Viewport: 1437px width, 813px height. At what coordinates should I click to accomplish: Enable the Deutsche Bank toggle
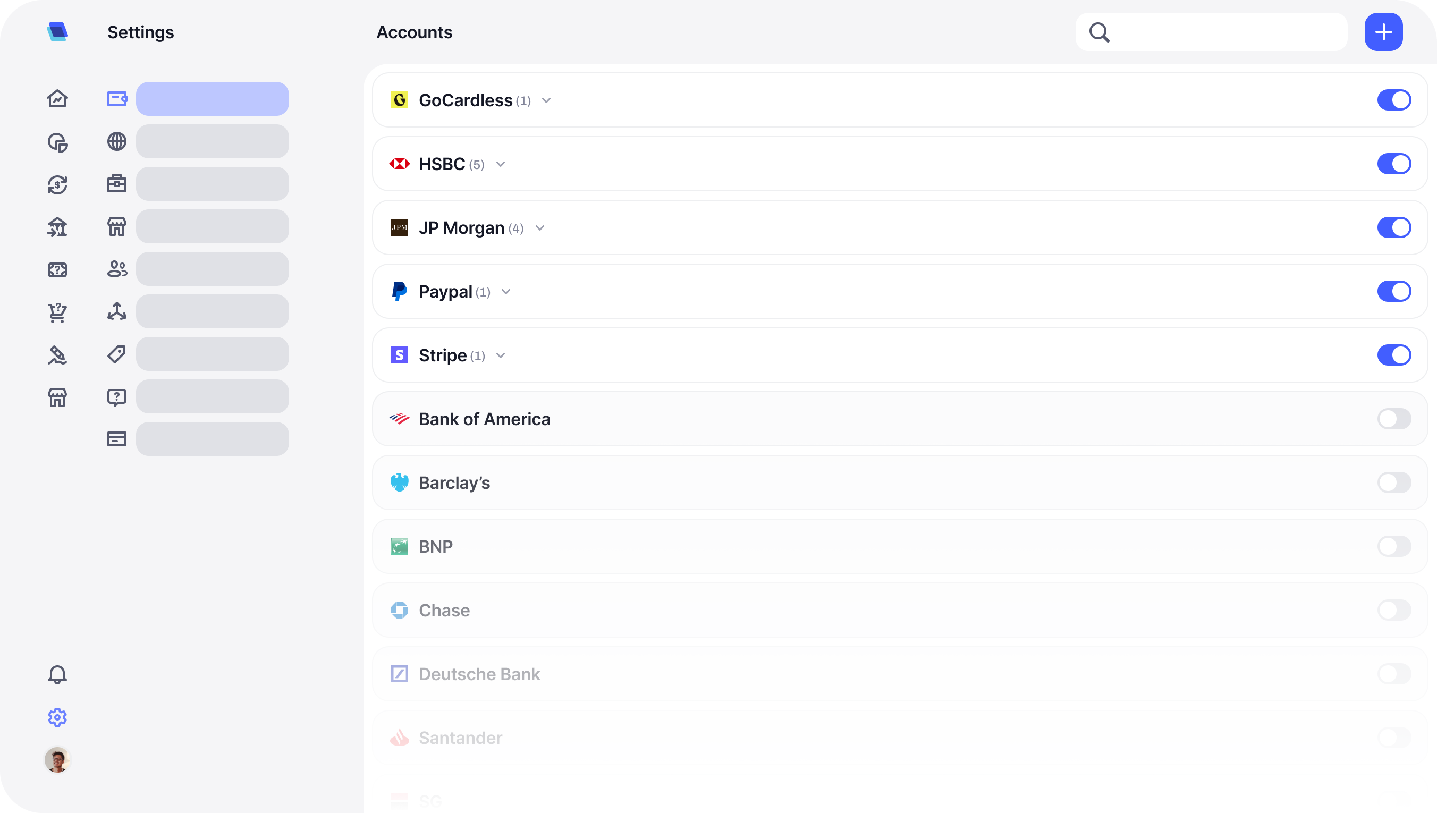coord(1394,673)
